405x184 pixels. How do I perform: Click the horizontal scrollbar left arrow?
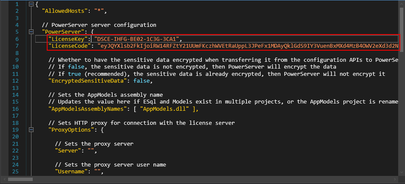click(3, 180)
